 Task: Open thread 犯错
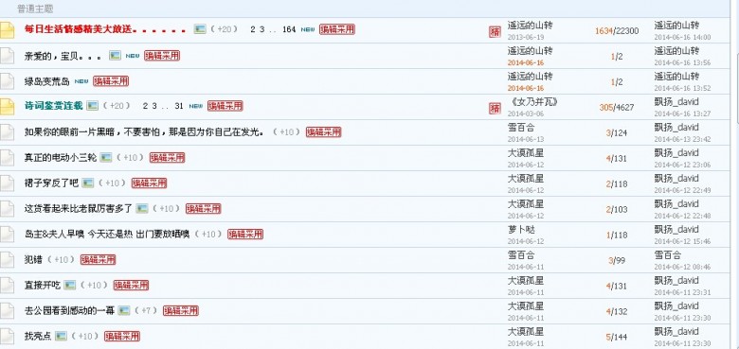tap(33, 260)
